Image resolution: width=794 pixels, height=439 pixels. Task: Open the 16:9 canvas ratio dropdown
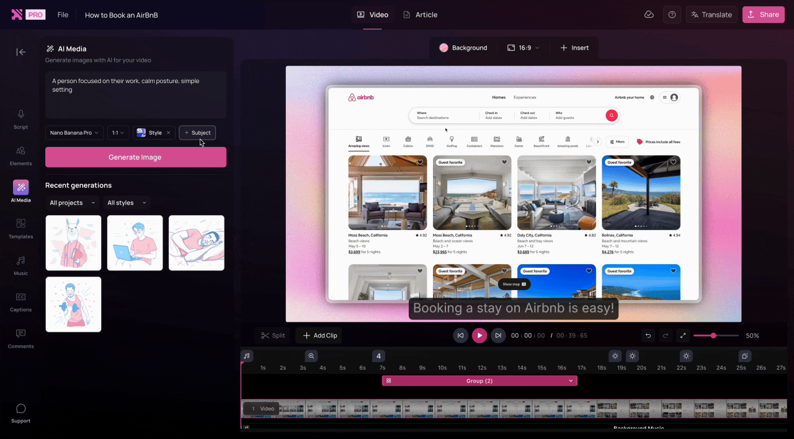523,48
